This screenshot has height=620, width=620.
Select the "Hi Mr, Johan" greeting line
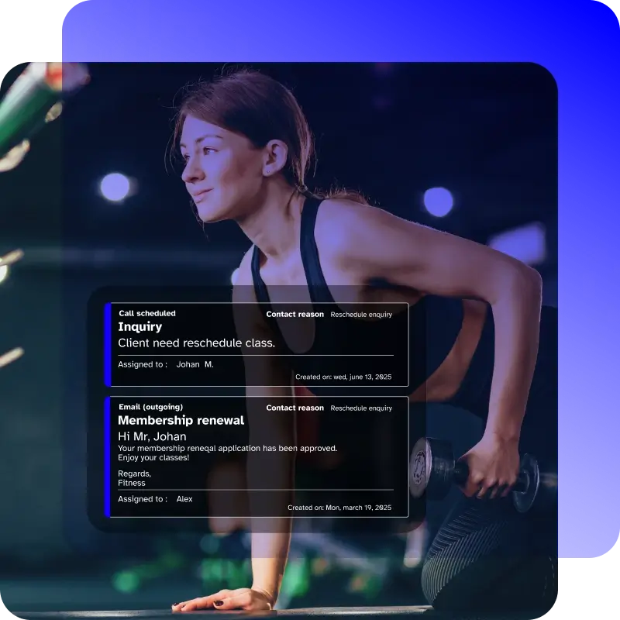[x=152, y=436]
